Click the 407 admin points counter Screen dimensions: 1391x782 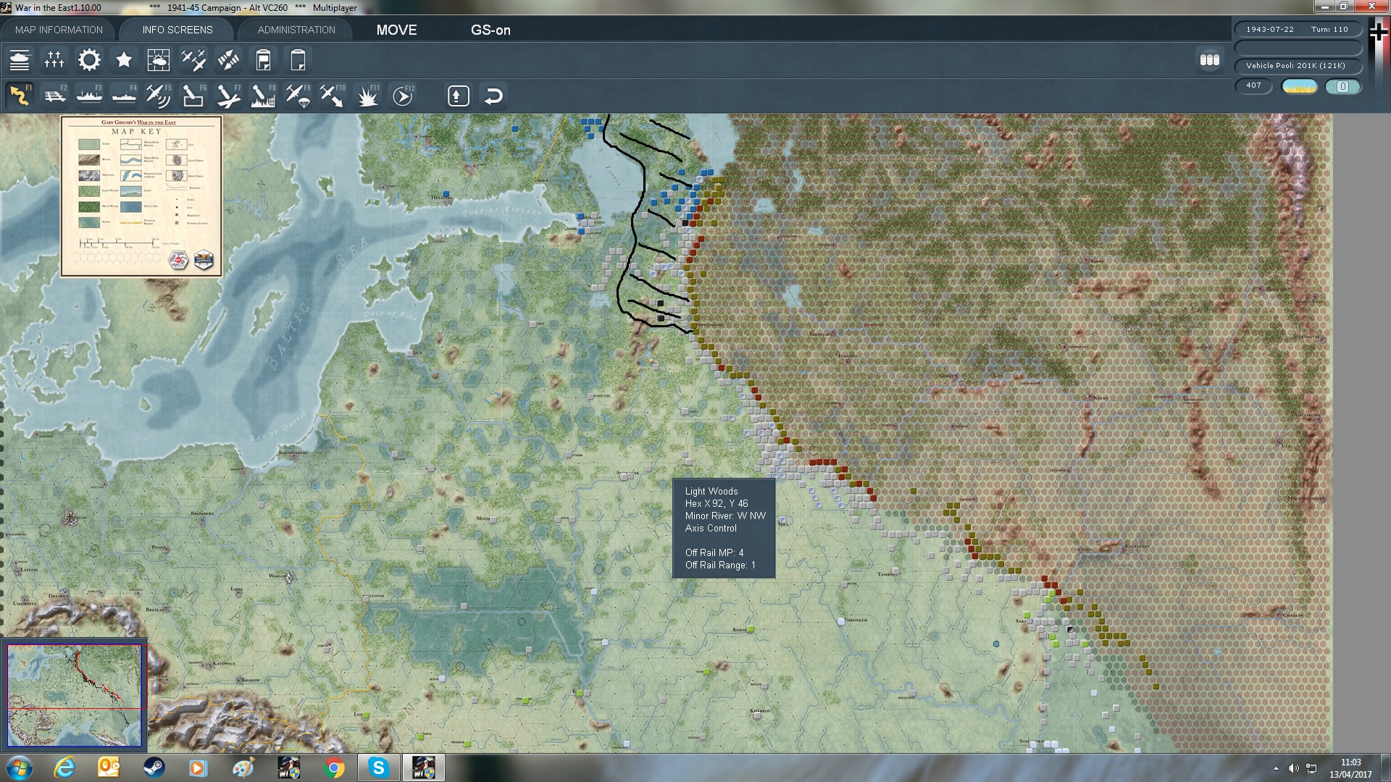click(1253, 85)
